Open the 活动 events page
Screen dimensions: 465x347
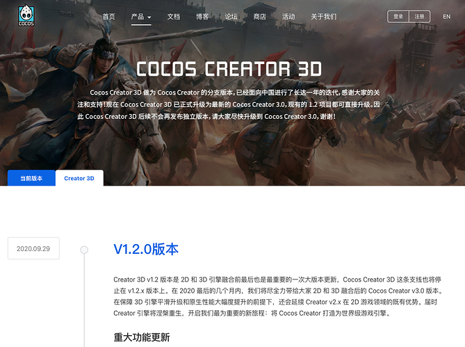pos(288,17)
